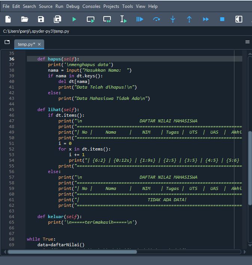Click the horizontal scrollbar thumb

73,252
